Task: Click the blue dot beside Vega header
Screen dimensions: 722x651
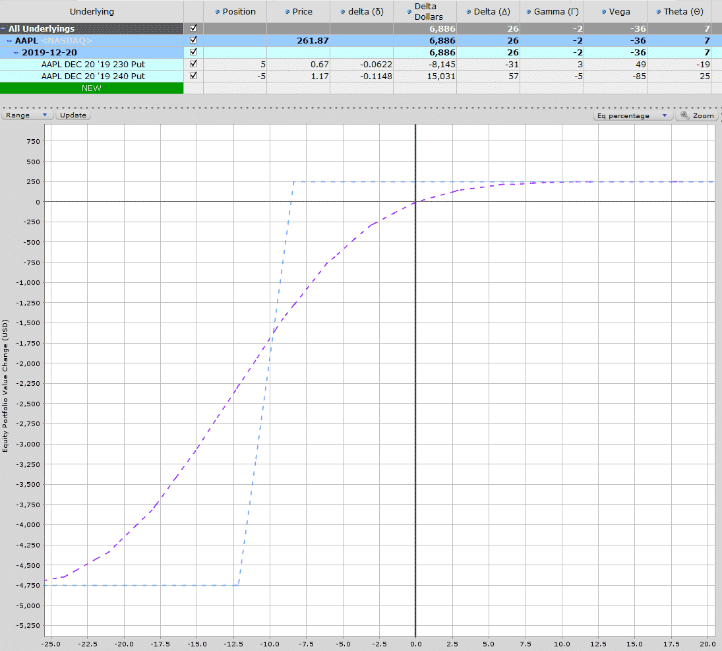Action: click(x=604, y=12)
